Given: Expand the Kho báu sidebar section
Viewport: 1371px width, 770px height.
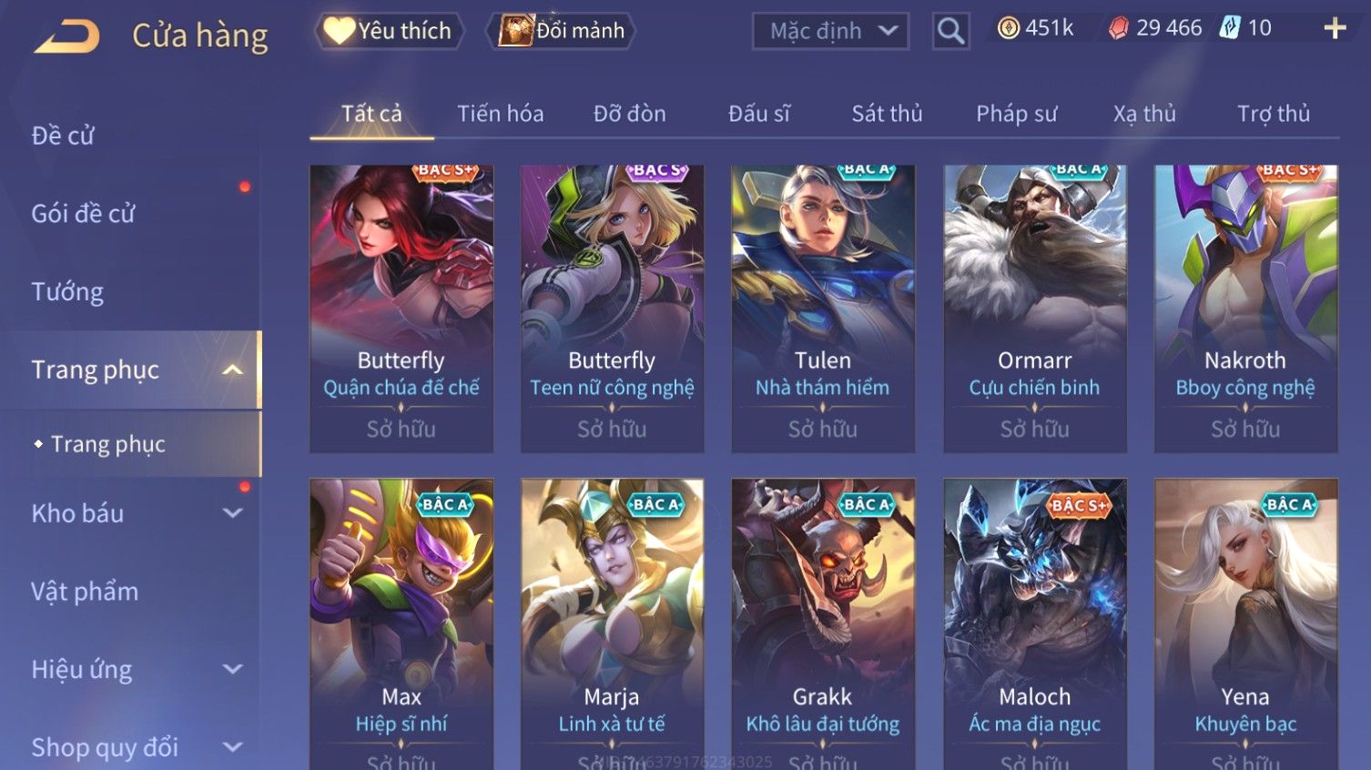Looking at the screenshot, I should click(233, 513).
